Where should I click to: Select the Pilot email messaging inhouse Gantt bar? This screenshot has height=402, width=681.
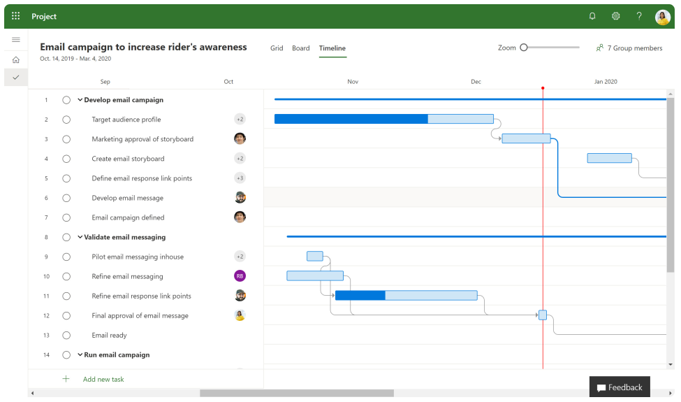pos(315,256)
